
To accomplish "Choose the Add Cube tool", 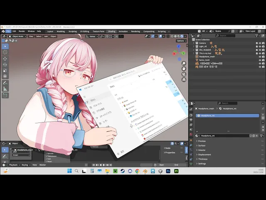I will tap(5, 95).
